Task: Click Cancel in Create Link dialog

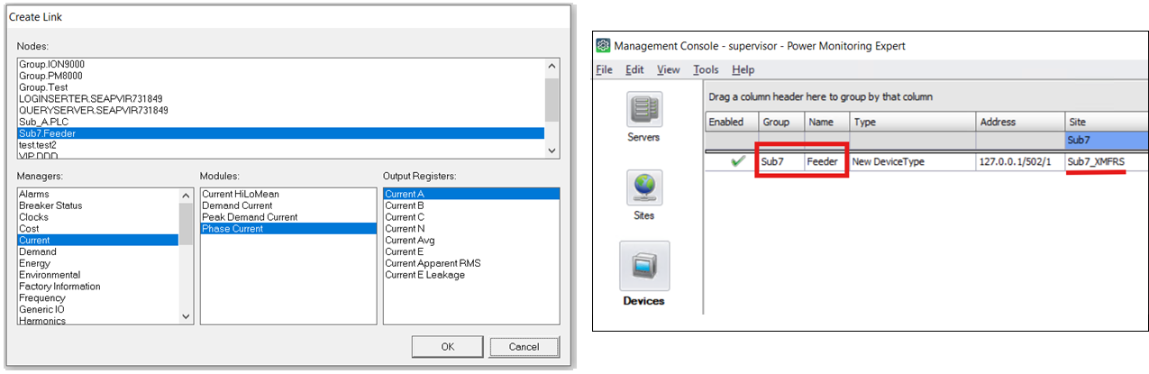Action: tap(524, 346)
